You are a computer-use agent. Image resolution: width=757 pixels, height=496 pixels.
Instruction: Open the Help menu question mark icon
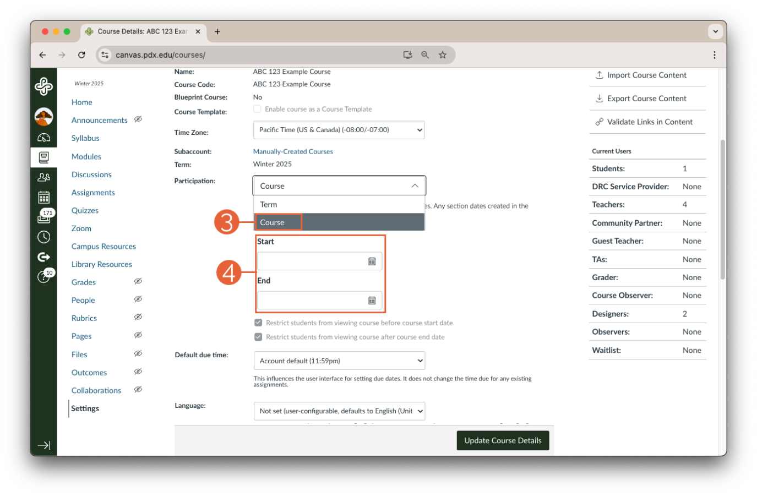click(44, 276)
